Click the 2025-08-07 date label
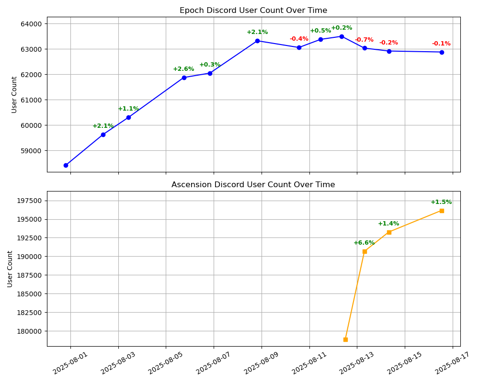479x383 pixels. 214,362
